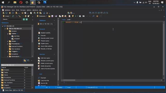Click the Disable AutoDDL icon
This screenshot has height=93, width=166.
(39, 33)
